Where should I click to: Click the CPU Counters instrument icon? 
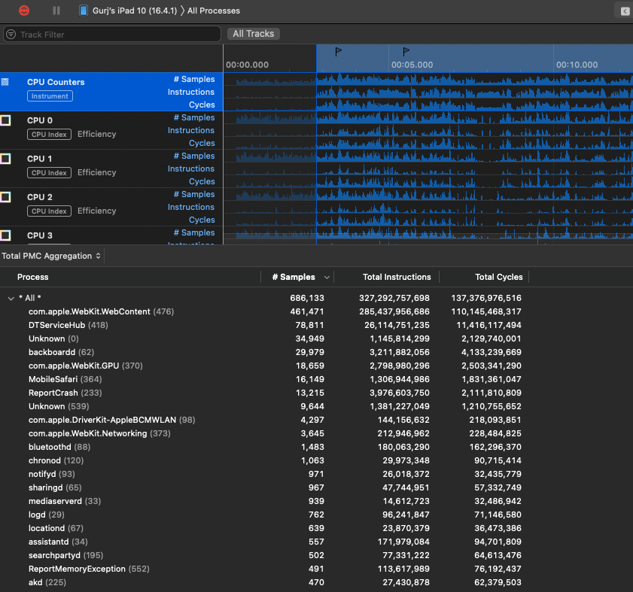(5, 82)
